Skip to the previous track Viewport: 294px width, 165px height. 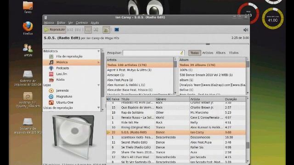[x=70, y=30]
